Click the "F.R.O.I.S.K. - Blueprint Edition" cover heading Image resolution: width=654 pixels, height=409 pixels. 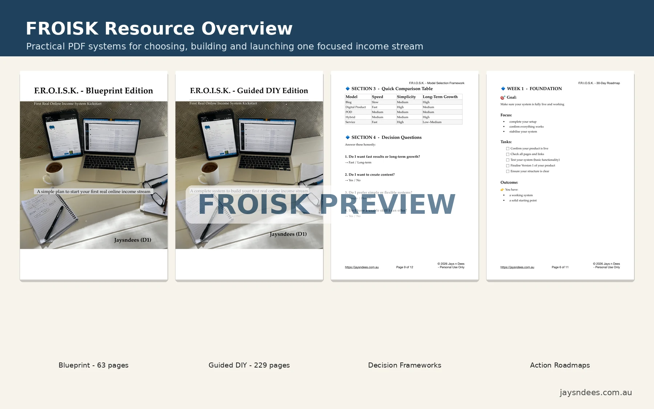[93, 91]
